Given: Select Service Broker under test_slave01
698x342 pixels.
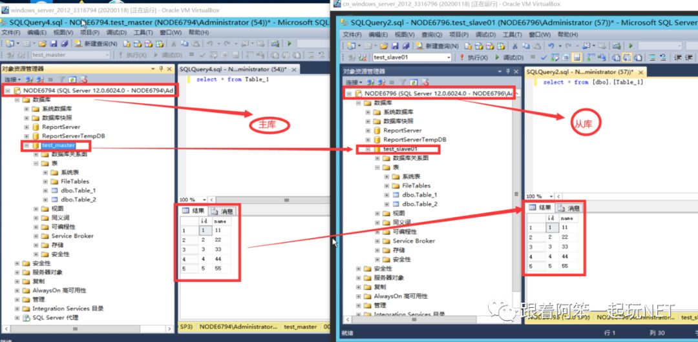Looking at the screenshot, I should 413,241.
